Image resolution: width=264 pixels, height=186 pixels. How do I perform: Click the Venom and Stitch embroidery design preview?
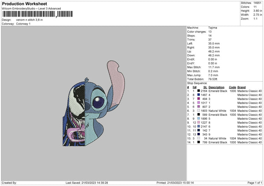(x=94, y=103)
